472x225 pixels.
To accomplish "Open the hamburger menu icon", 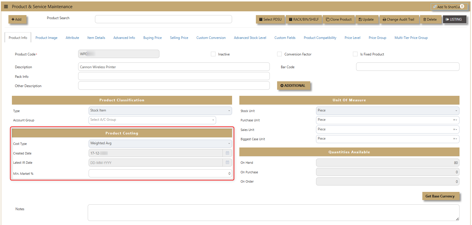I will click(x=6, y=7).
